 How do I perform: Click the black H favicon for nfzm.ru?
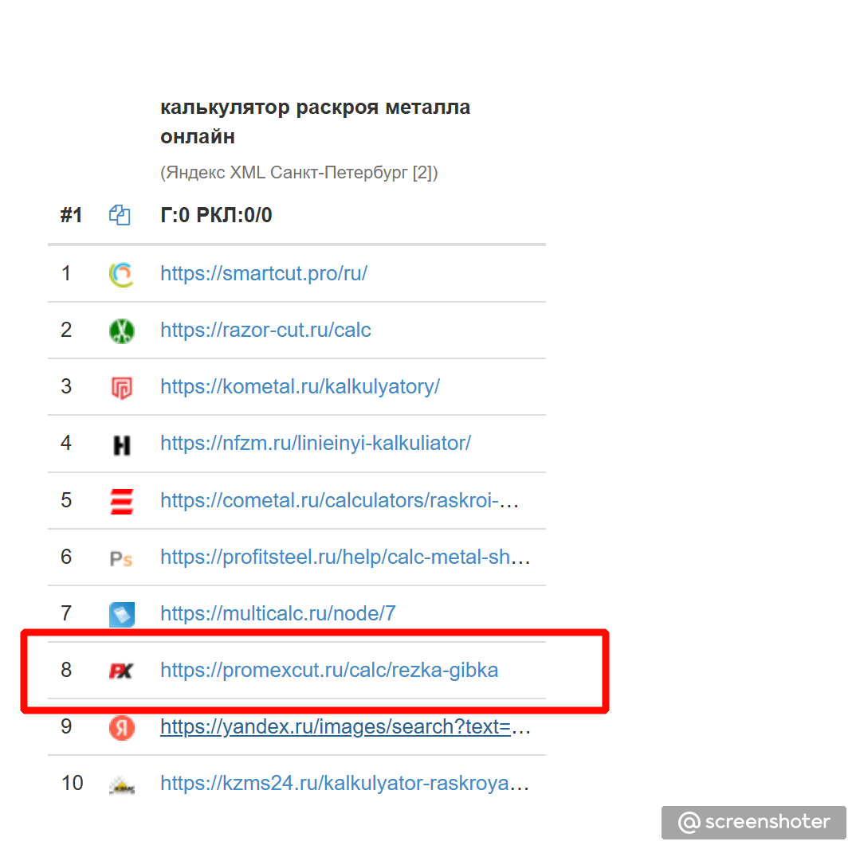(x=121, y=444)
